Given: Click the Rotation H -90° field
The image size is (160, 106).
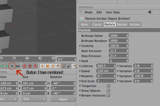Looking at the screenshot, I should pyautogui.click(x=63, y=83).
